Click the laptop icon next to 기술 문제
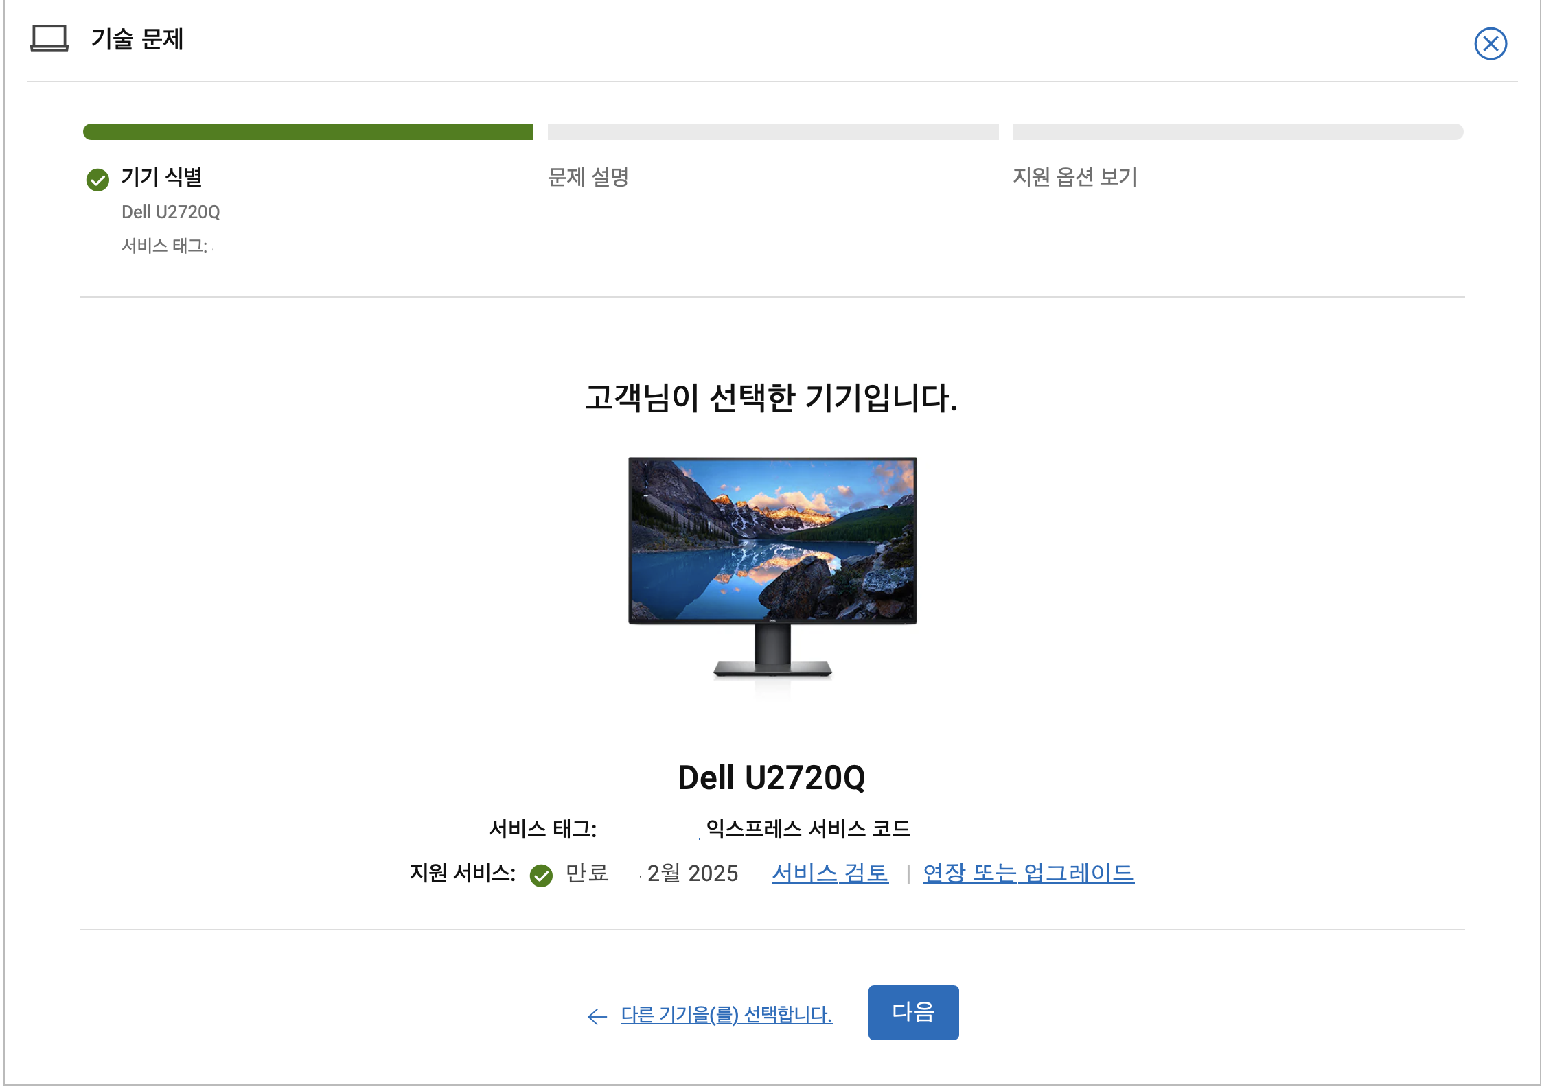 48,39
